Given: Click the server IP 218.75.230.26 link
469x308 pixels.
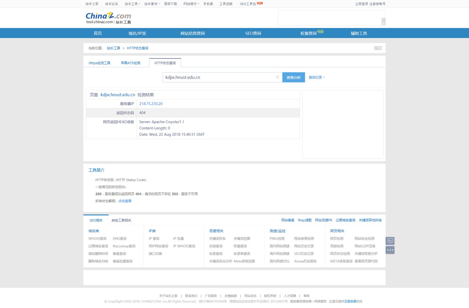Looking at the screenshot, I should tap(151, 104).
